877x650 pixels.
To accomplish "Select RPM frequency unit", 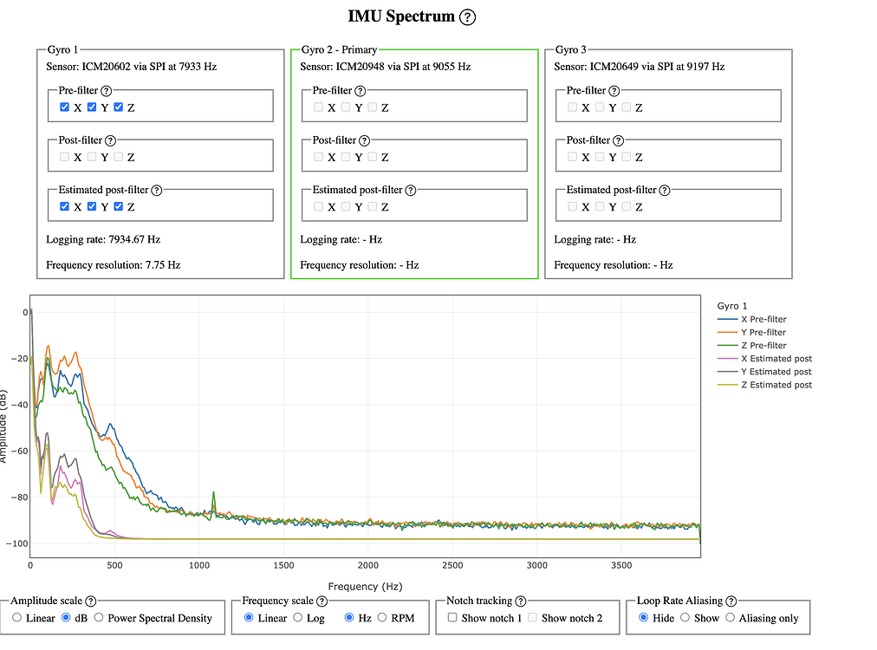I will 384,618.
